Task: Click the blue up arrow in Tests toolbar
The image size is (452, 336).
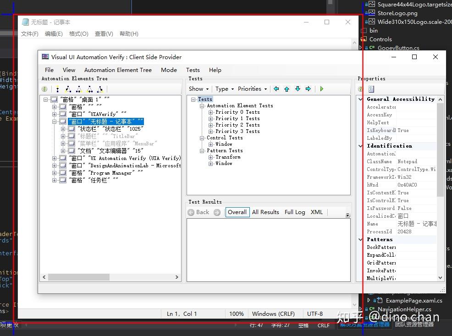Action: [x=287, y=89]
